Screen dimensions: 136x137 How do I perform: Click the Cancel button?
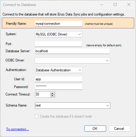click(119, 129)
